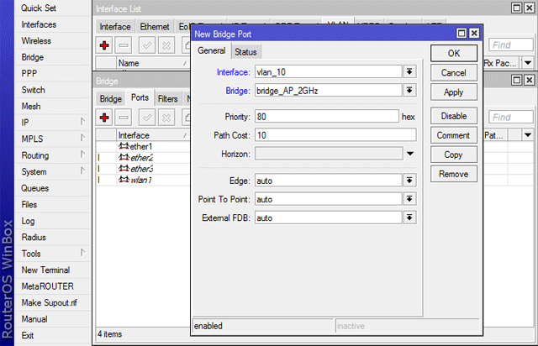Image resolution: width=538 pixels, height=346 pixels.
Task: Click the Cancel button
Action: (454, 73)
